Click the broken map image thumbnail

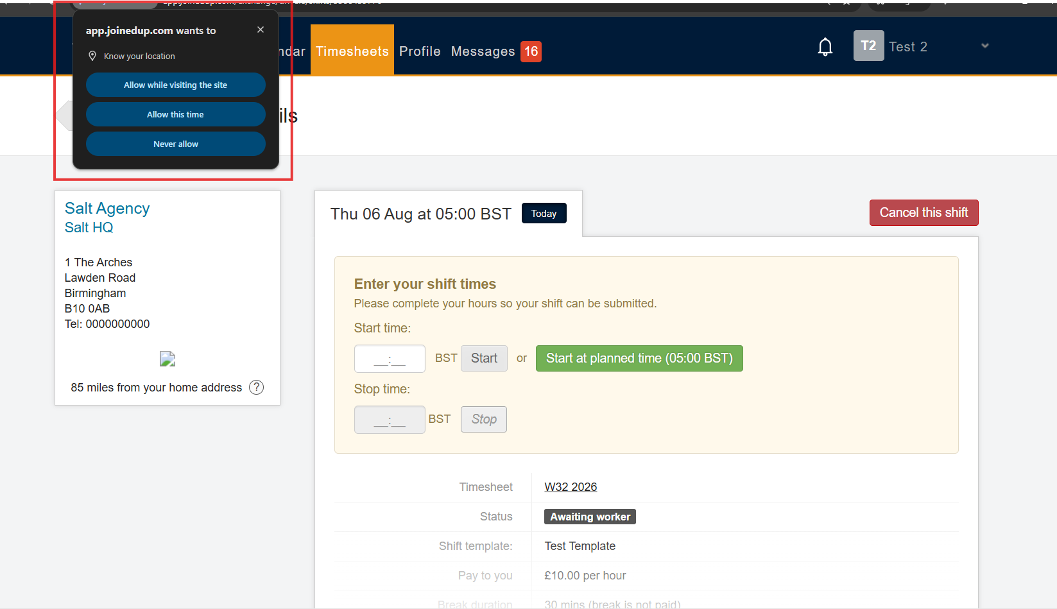(168, 359)
